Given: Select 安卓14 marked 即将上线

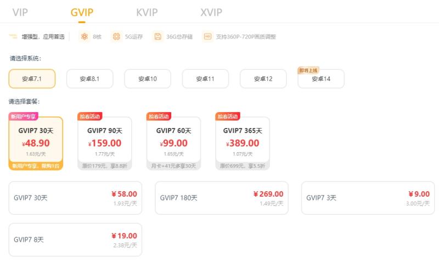Looking at the screenshot, I should (321, 79).
